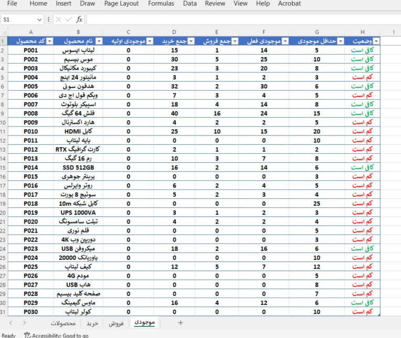Expand the Name Box dropdown arrow
This screenshot has height=338, width=401.
[x=39, y=20]
